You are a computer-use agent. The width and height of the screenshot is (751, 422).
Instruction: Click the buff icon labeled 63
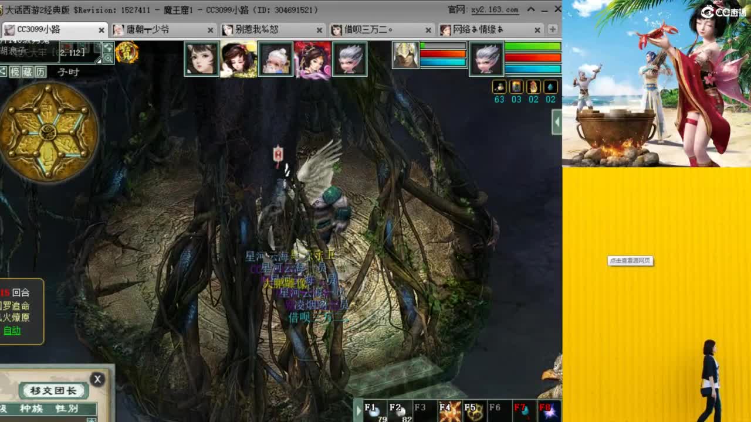499,87
